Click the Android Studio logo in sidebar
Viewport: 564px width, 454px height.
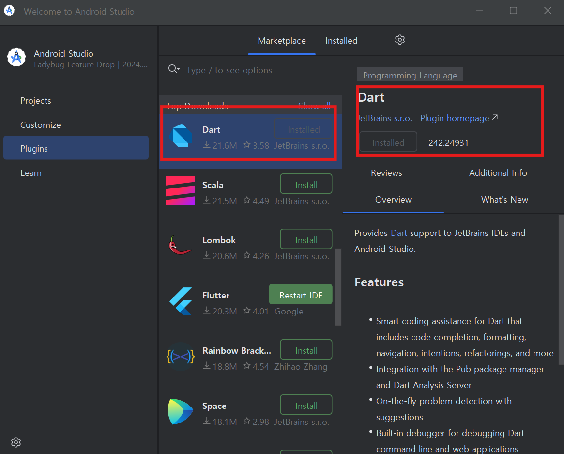coord(16,58)
